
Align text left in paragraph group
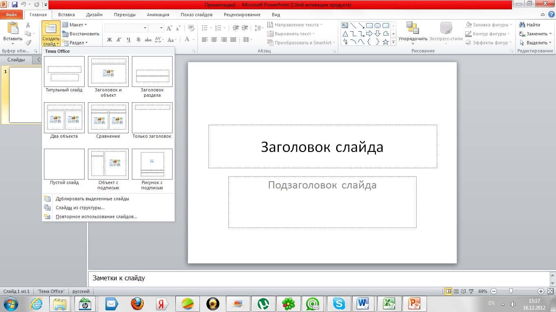(204, 40)
